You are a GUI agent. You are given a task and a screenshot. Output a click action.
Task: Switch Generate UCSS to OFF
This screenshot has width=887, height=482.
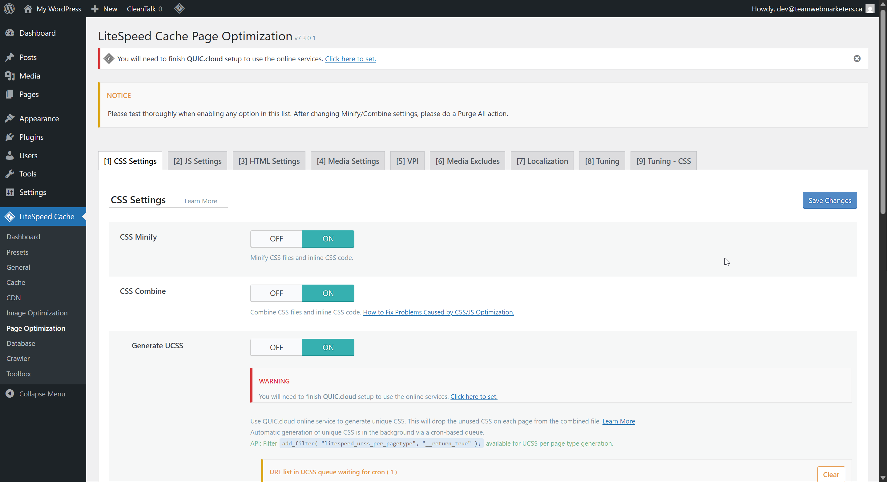[x=276, y=347]
